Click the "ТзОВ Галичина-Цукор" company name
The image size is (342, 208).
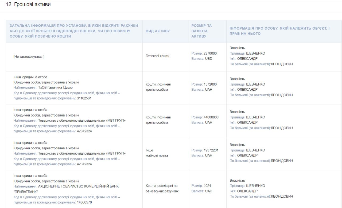coord(55,87)
